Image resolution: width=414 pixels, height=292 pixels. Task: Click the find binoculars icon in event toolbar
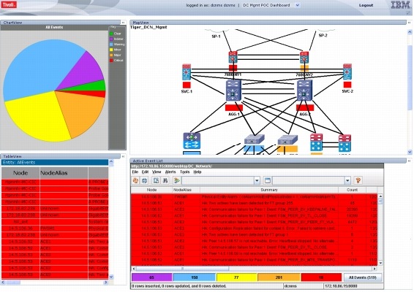tap(165, 180)
